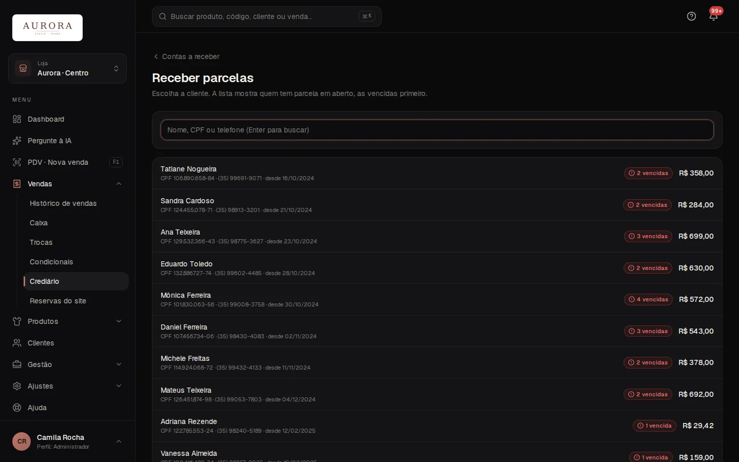Image resolution: width=739 pixels, height=462 pixels.
Task: Click the Ajuda lifebuoy icon
Action: pos(17,408)
